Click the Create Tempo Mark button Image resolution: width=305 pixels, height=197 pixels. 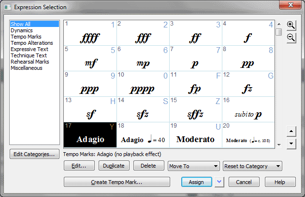coord(116,182)
